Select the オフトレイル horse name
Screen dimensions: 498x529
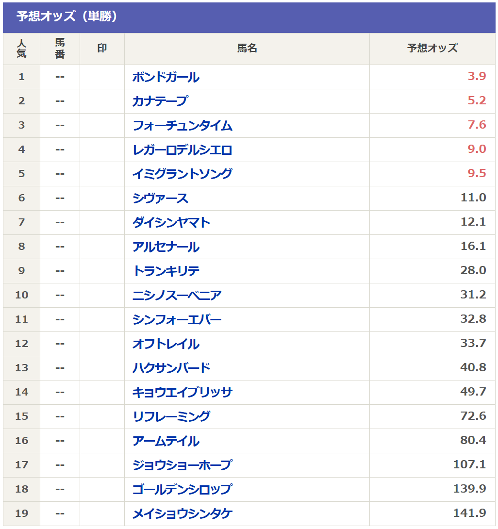[166, 344]
